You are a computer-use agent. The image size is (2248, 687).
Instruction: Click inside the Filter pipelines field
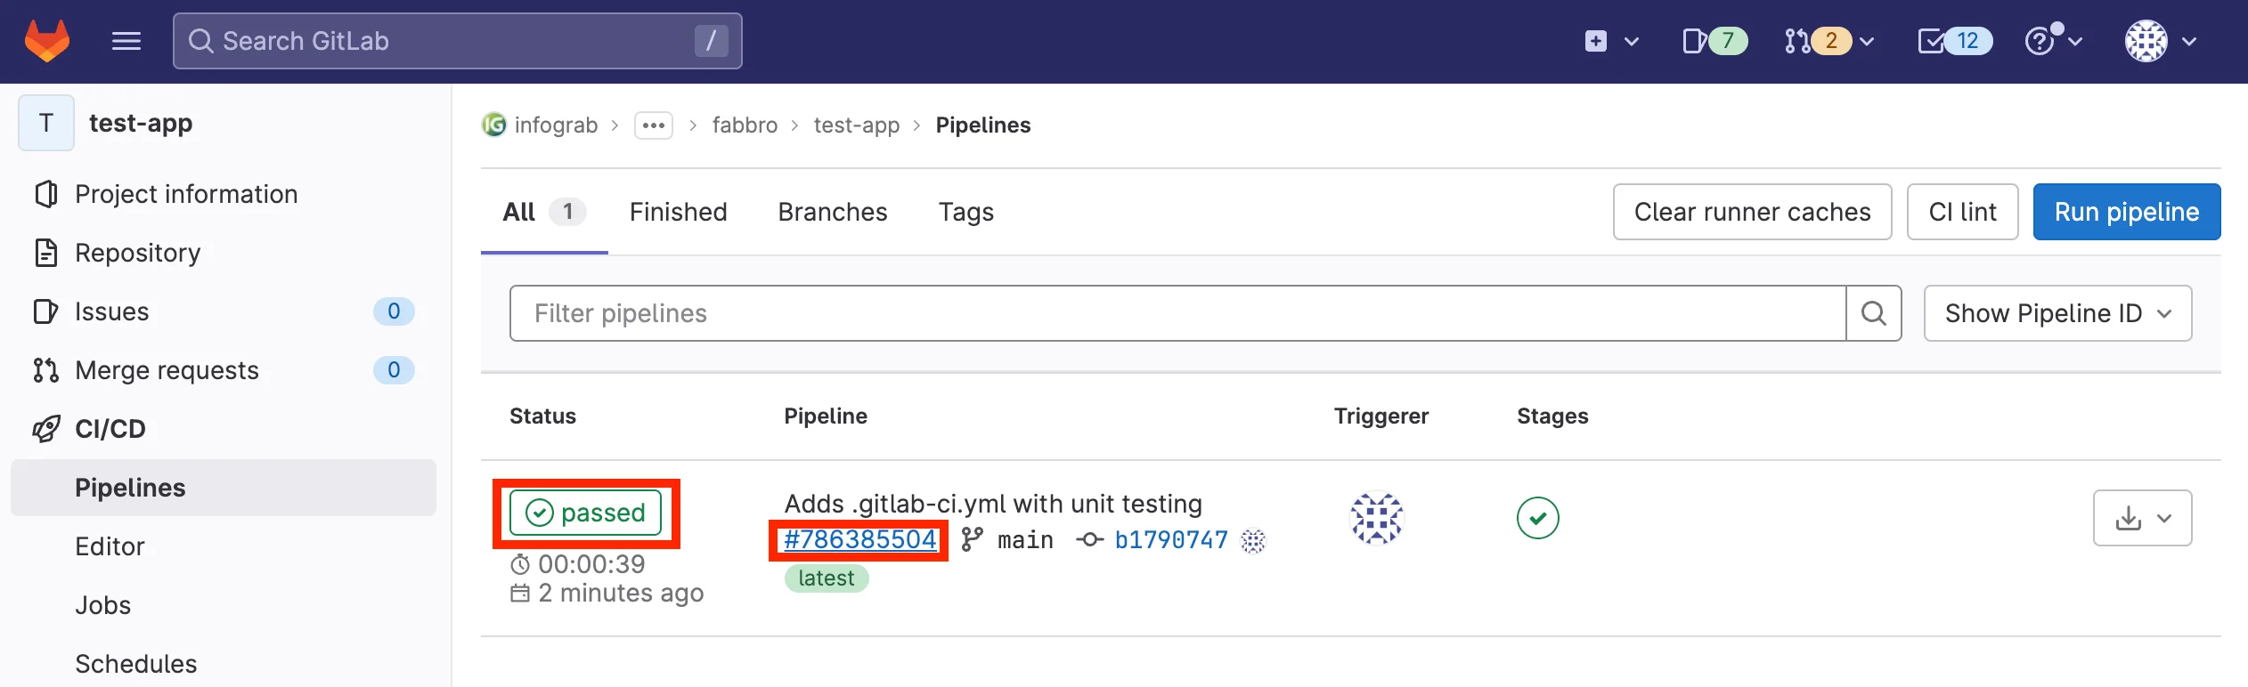pyautogui.click(x=1176, y=313)
